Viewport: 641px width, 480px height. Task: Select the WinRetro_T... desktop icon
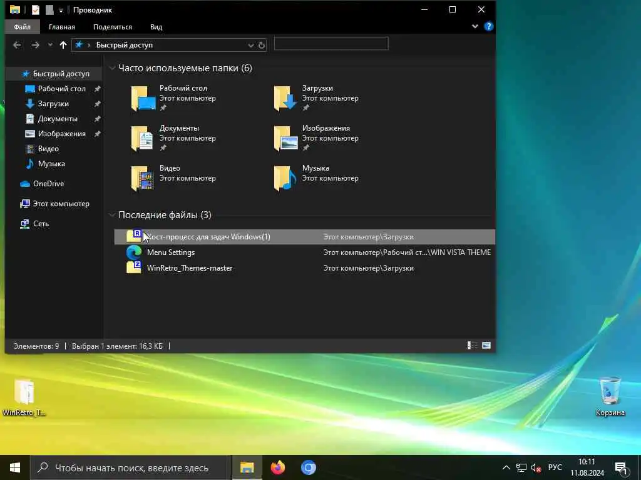[24, 398]
